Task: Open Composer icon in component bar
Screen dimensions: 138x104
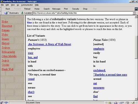Action: coord(133,103)
